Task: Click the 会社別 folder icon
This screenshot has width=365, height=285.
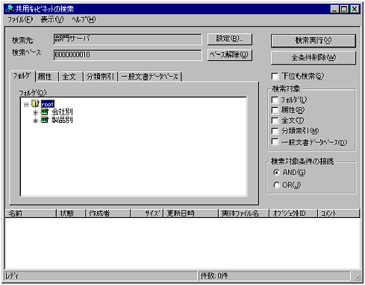Action: pos(44,112)
